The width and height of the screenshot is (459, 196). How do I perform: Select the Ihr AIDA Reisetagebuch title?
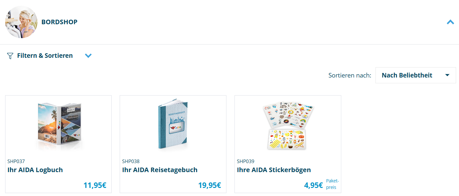pos(160,170)
